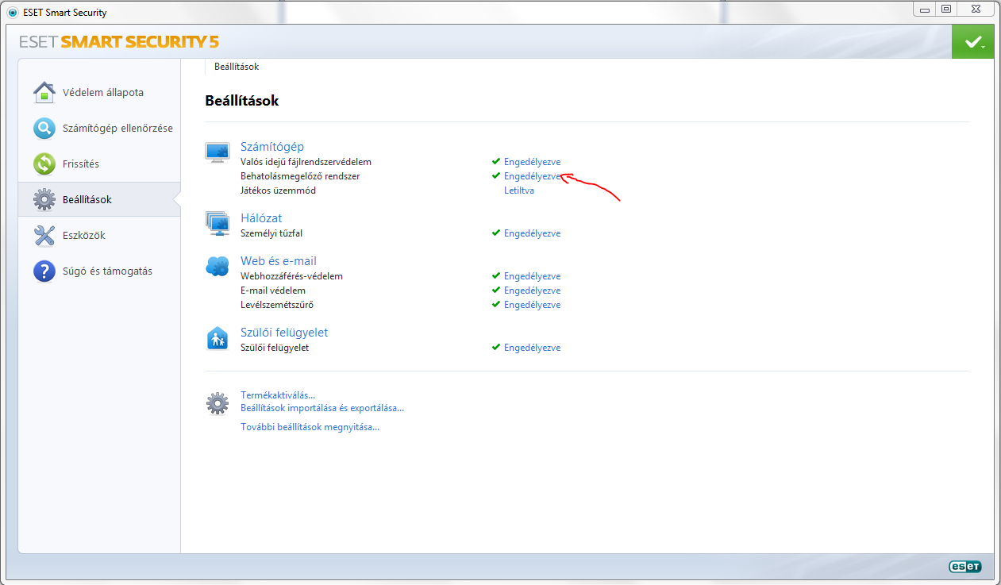
Task: Click the Web és e-mail cloud icon
Action: pos(218,267)
